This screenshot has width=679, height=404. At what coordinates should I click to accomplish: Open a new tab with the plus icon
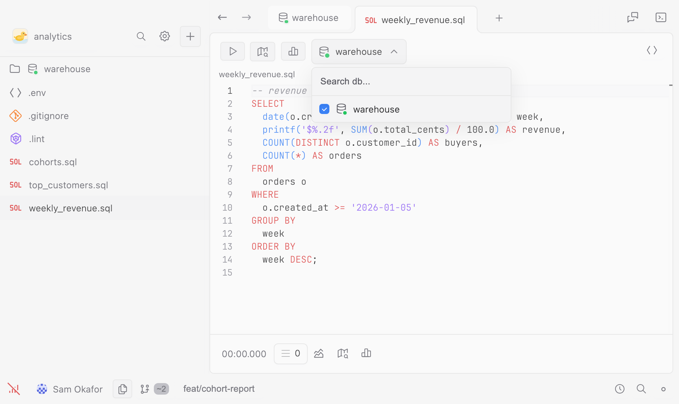[x=499, y=18]
